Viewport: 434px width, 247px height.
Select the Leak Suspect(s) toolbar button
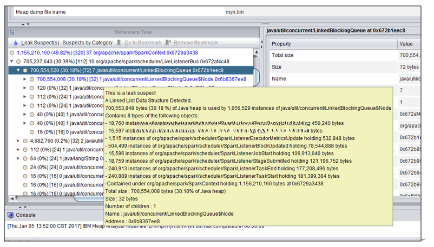pos(41,43)
